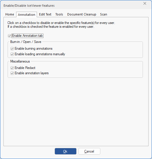Uncheck Enable burning annotations
Screen dimensions: 152x159
click(12, 49)
